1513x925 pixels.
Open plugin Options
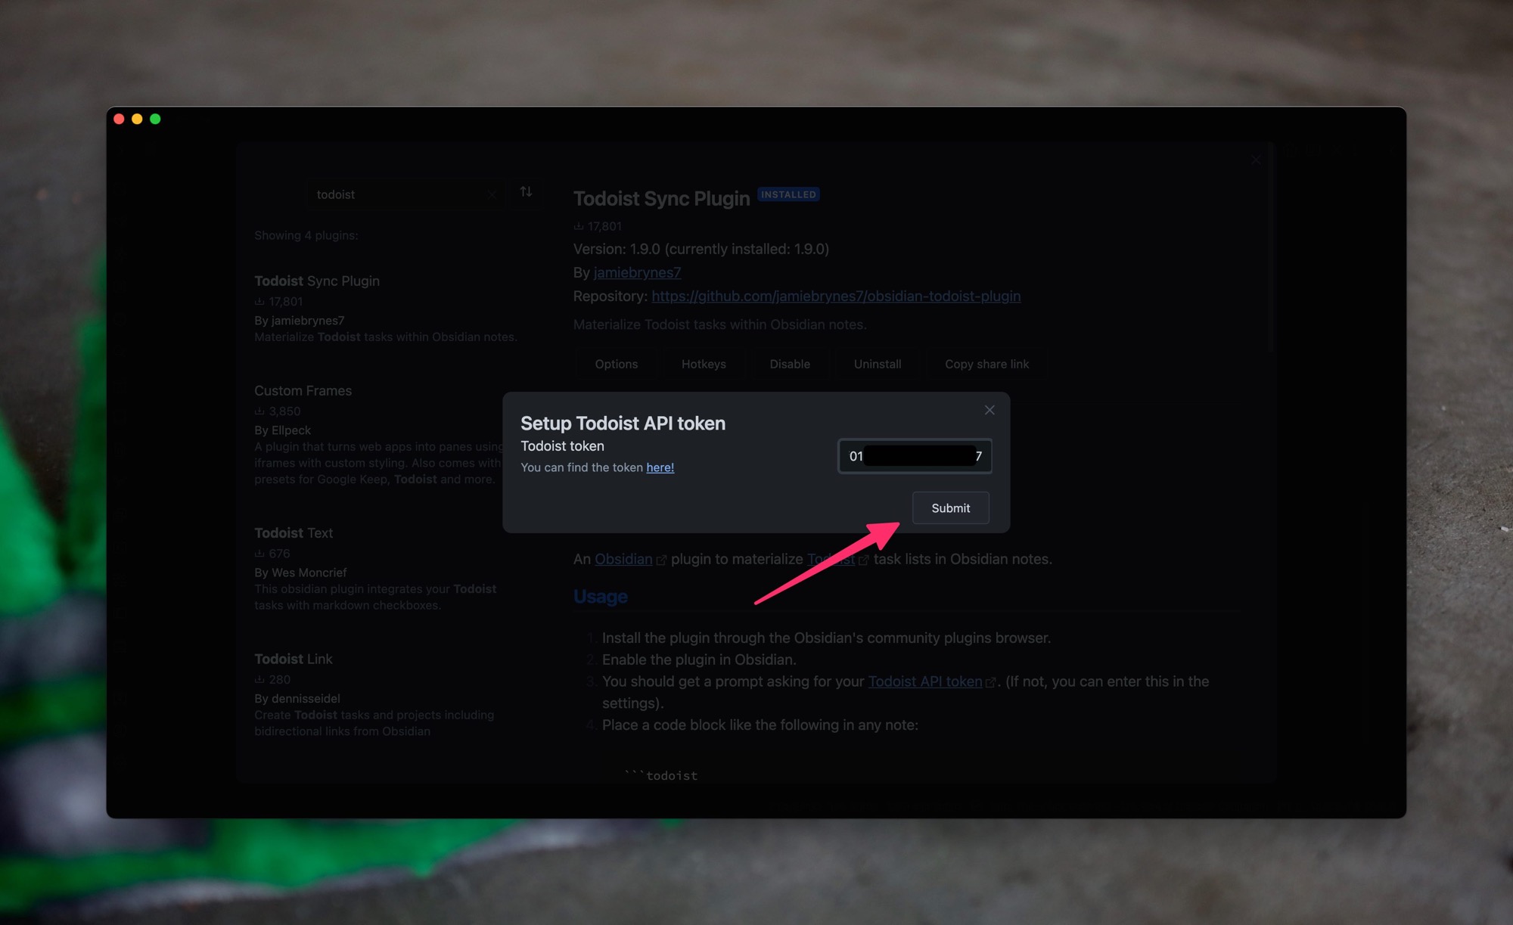[616, 365]
